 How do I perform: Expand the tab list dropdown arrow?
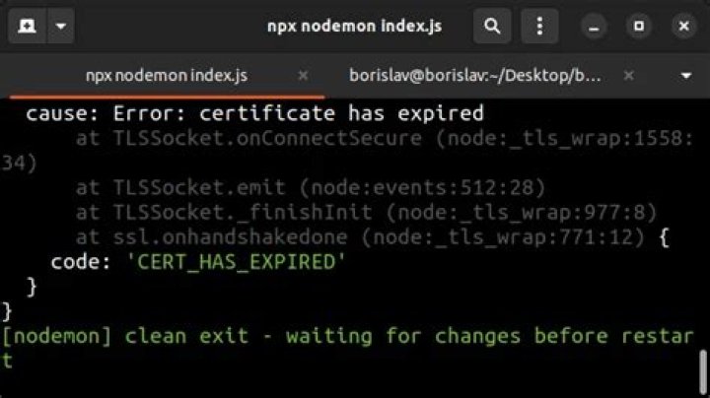click(686, 76)
